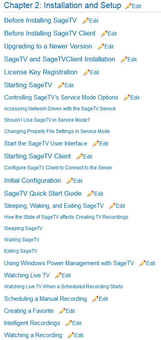Image resolution: width=161 pixels, height=340 pixels.
Task: Click pencil icon beside Before Installing SageTV Client
Action: click(104, 34)
